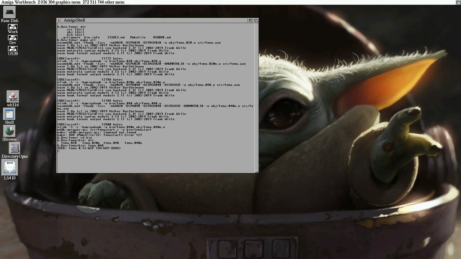
Task: Click the AmigaShell window depth gadget
Action: coord(256,20)
